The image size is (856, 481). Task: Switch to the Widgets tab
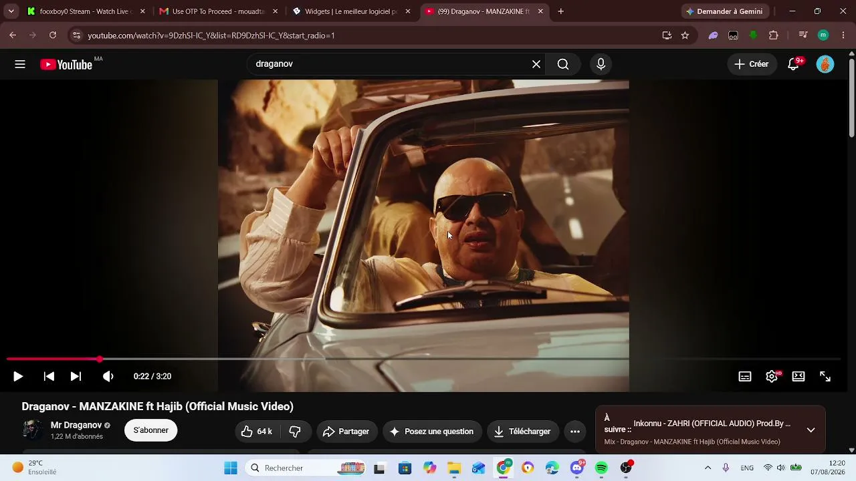(350, 11)
